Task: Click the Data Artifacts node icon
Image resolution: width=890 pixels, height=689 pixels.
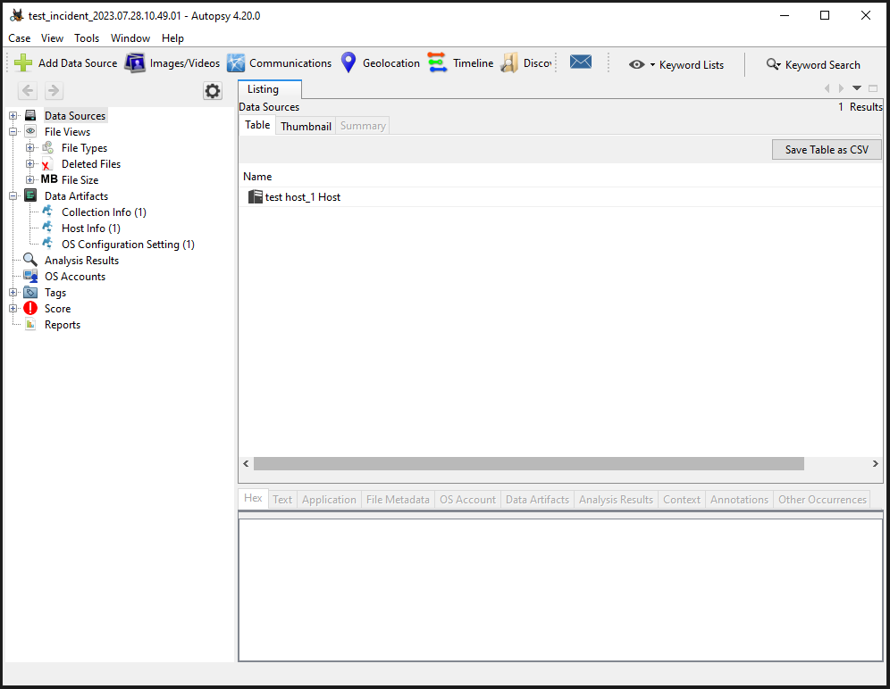Action: (x=30, y=196)
